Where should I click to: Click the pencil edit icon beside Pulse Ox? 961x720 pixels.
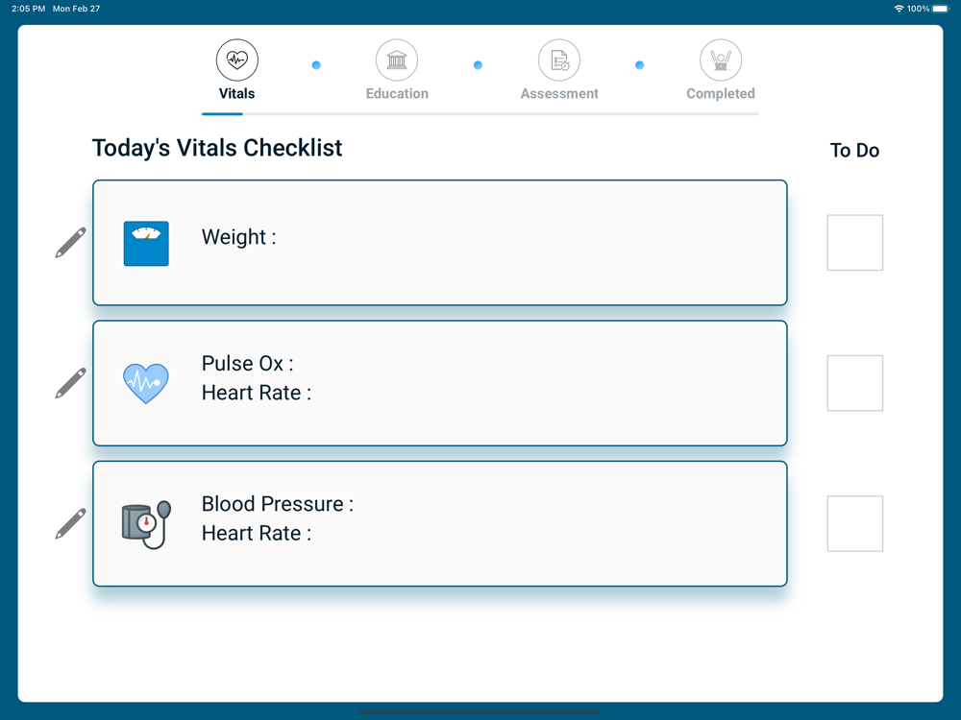pyautogui.click(x=70, y=383)
